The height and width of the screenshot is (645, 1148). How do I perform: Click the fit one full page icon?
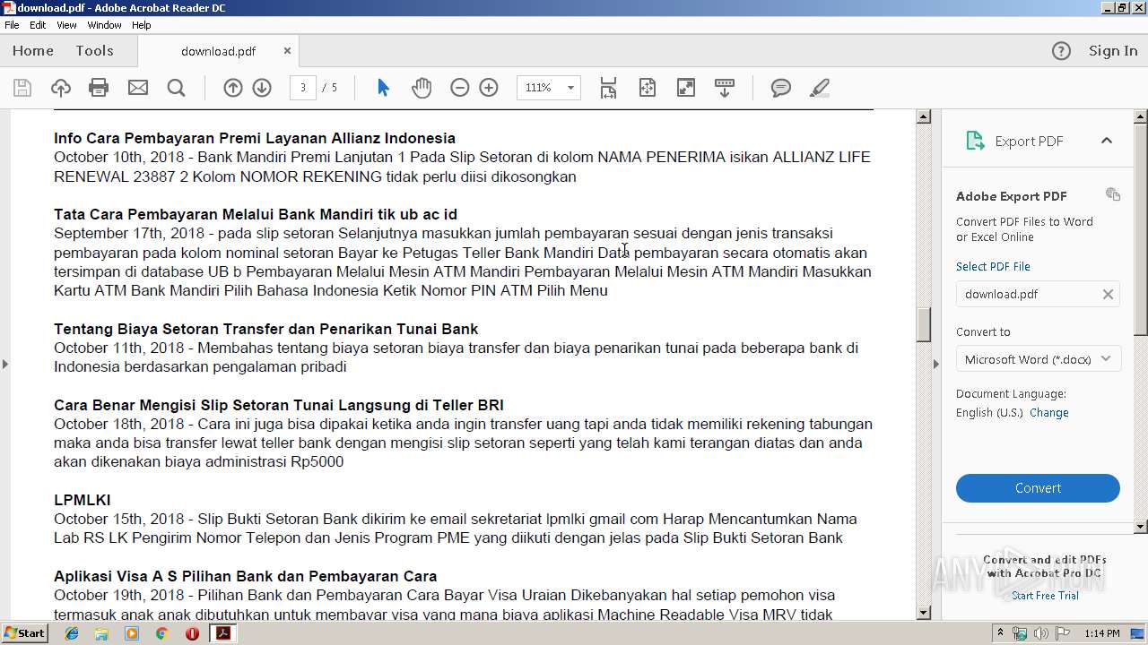tap(648, 88)
